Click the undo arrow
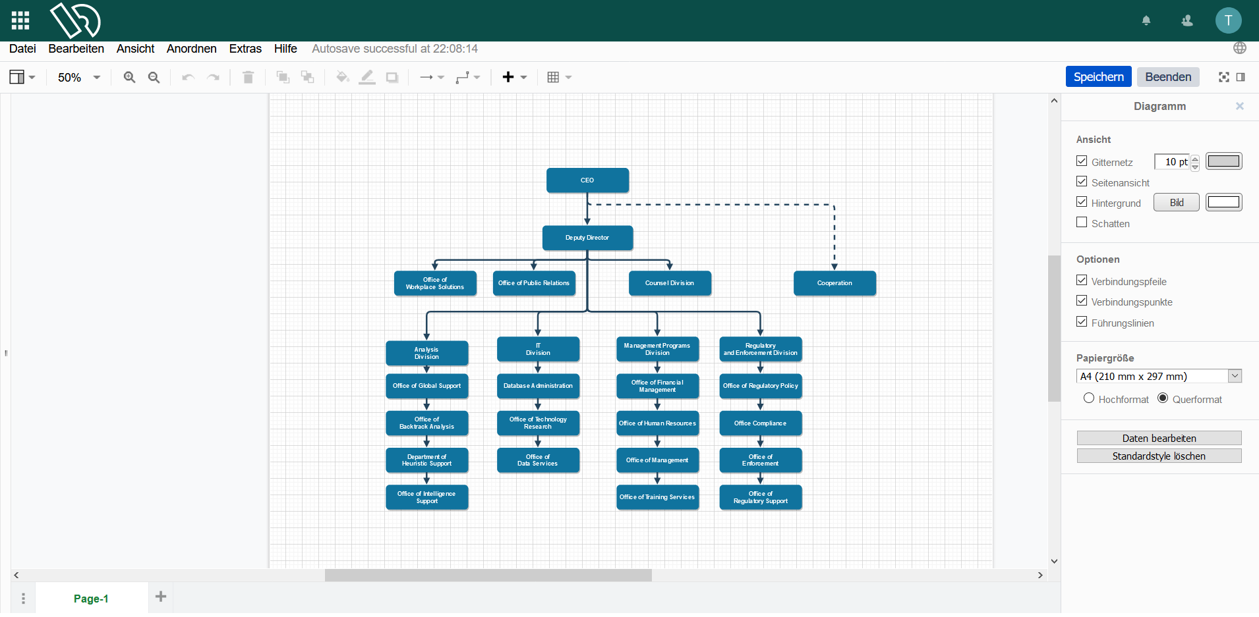 pos(189,77)
